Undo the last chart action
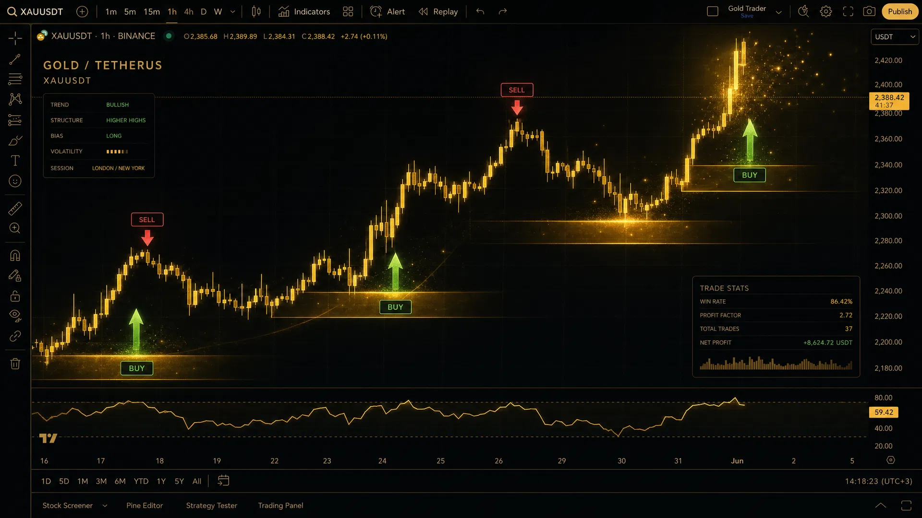The height and width of the screenshot is (518, 922). pyautogui.click(x=480, y=12)
